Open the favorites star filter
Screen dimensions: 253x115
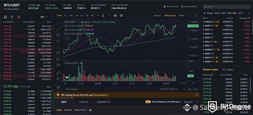(x=205, y=13)
